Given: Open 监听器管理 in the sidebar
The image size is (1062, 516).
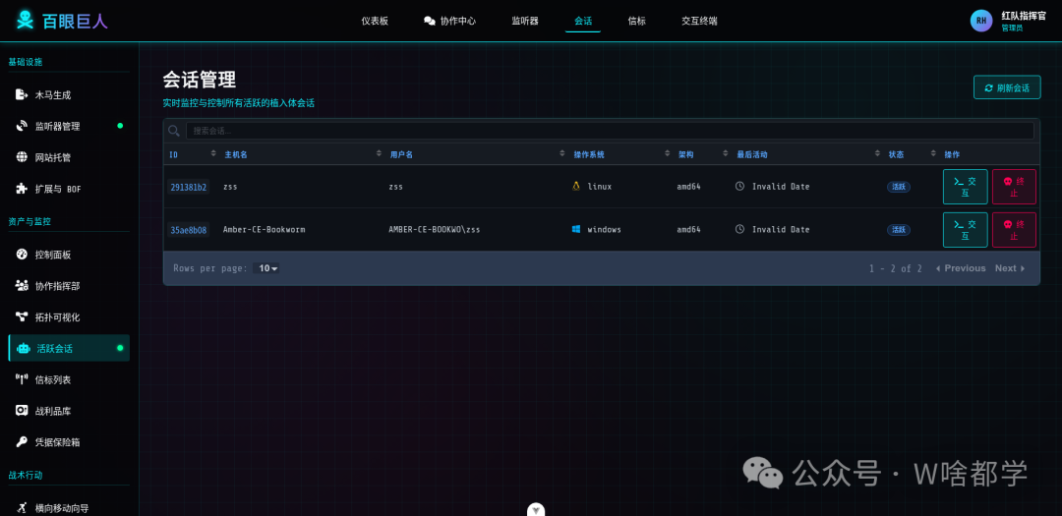Looking at the screenshot, I should coord(69,126).
